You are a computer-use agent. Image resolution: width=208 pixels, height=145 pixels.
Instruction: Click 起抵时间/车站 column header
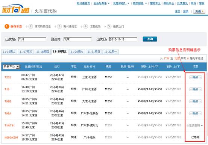tap(33, 66)
